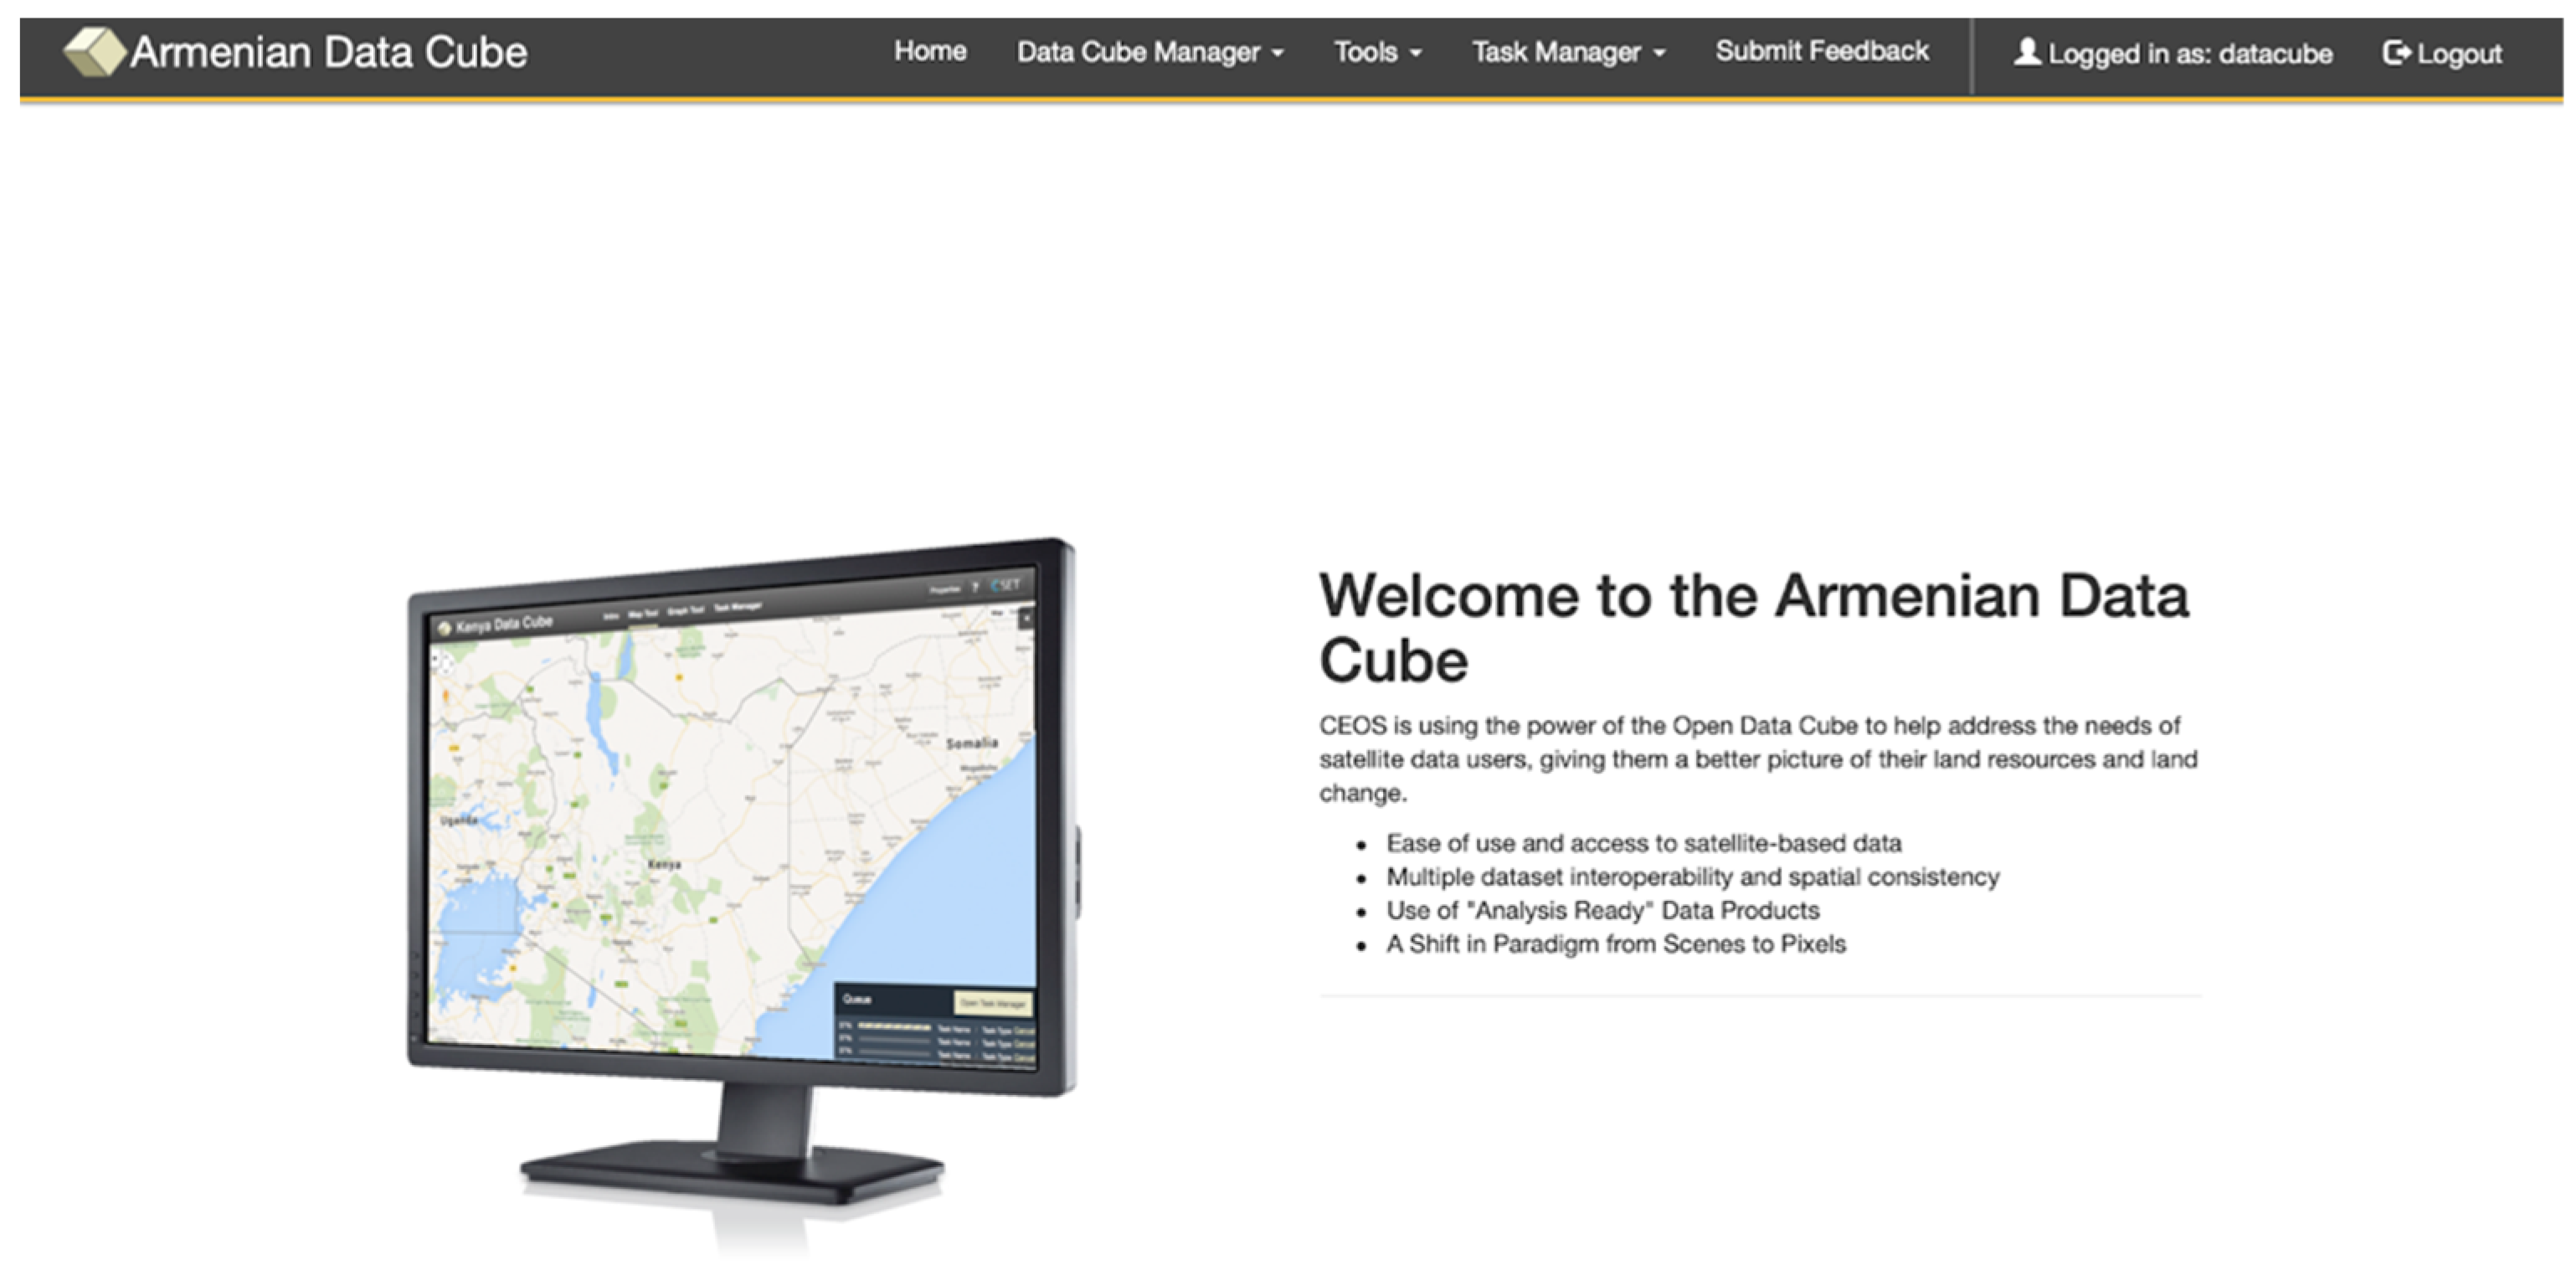Open the Submit Feedback page

(1821, 51)
